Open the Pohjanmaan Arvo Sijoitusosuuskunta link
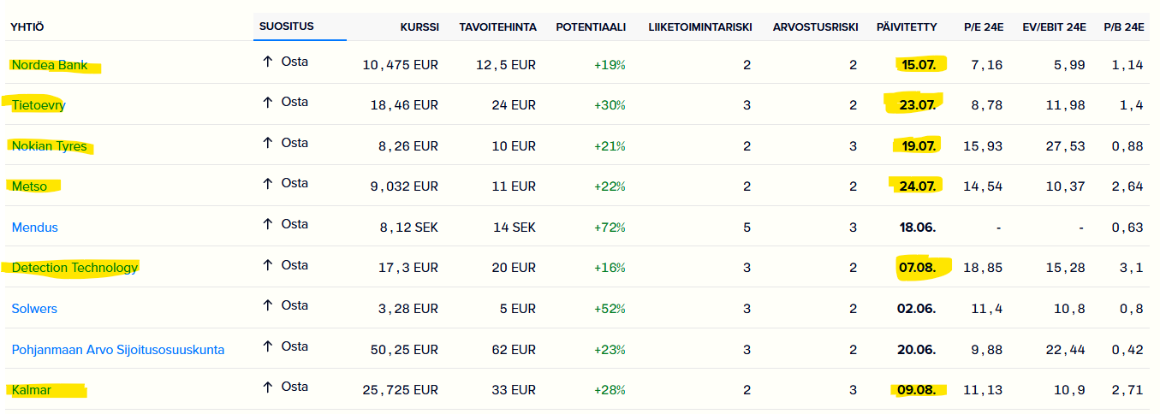1160x414 pixels. point(118,350)
